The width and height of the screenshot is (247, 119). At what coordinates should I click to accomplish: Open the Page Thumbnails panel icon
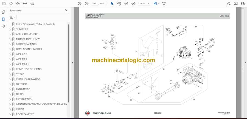[x=4, y=12]
